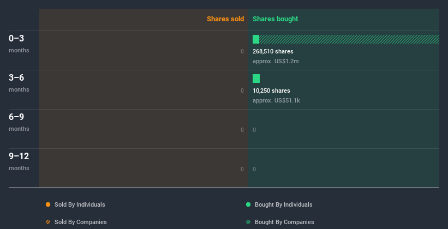Image resolution: width=448 pixels, height=229 pixels.
Task: Click shares bought zero in 9–12 months row
Action: (x=254, y=170)
